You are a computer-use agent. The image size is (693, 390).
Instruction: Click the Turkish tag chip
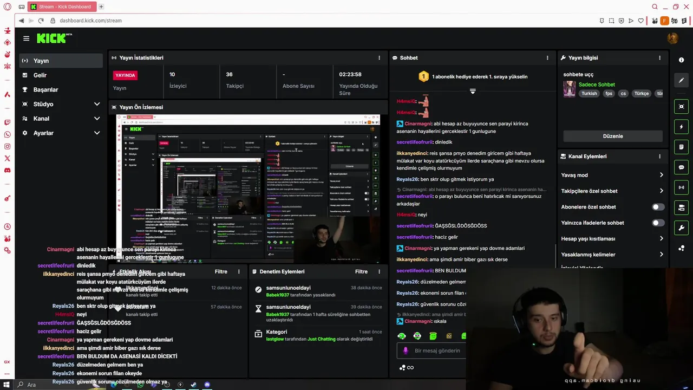point(589,93)
